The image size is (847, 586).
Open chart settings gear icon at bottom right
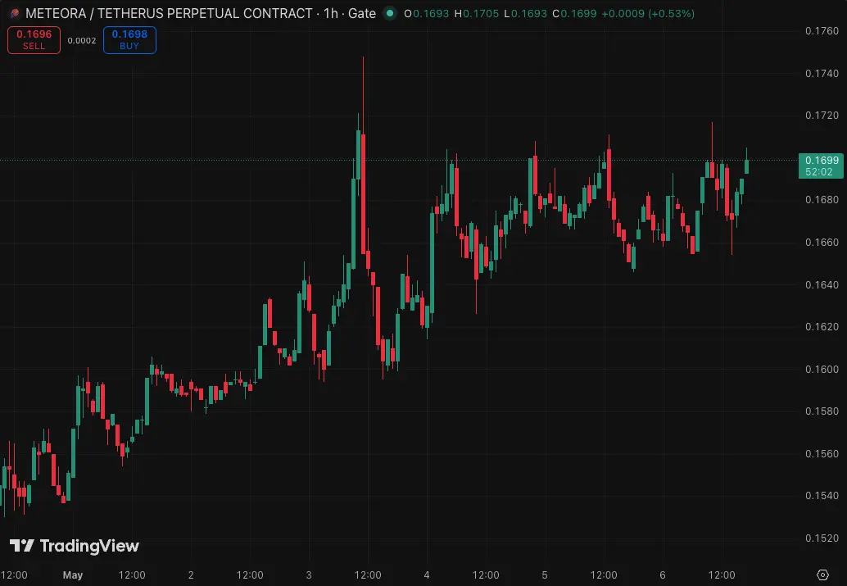822,575
